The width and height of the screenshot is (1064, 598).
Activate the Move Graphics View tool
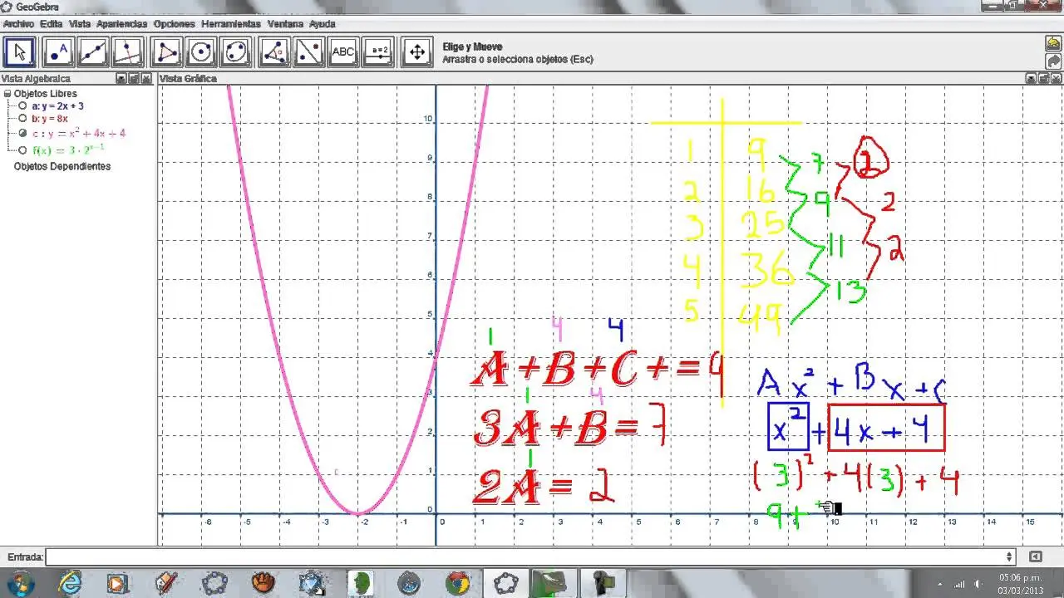[416, 51]
